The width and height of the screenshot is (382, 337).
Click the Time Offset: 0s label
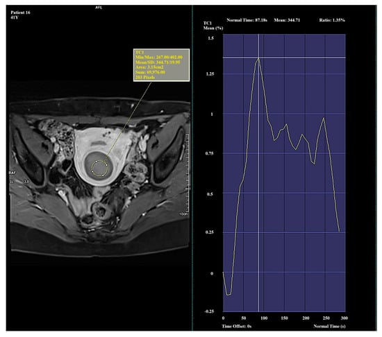click(236, 326)
